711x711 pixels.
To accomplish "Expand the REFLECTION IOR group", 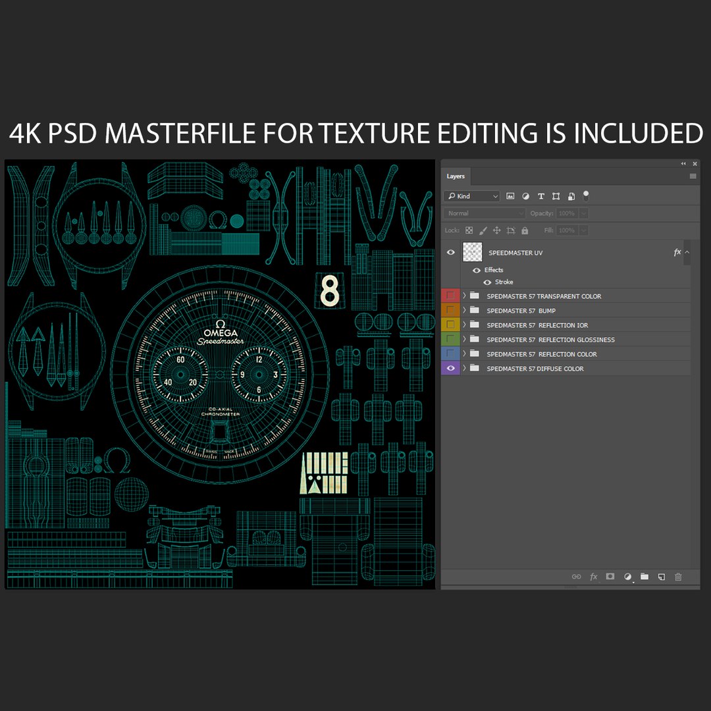I will 464,325.
